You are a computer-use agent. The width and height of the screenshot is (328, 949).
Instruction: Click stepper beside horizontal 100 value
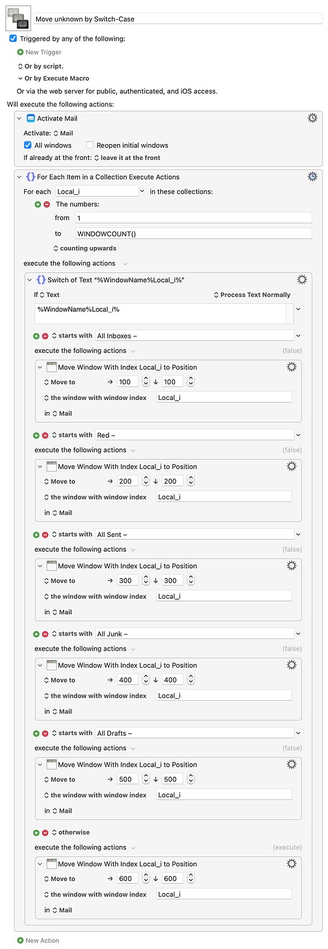pyautogui.click(x=146, y=382)
